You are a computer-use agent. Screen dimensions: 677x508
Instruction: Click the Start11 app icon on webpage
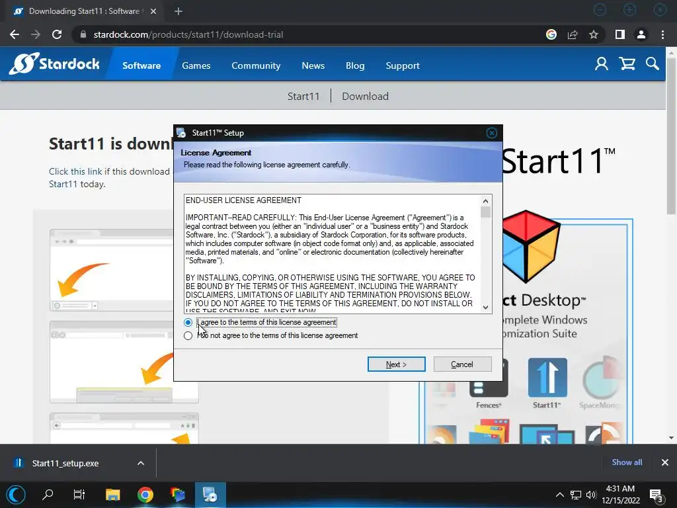[547, 384]
